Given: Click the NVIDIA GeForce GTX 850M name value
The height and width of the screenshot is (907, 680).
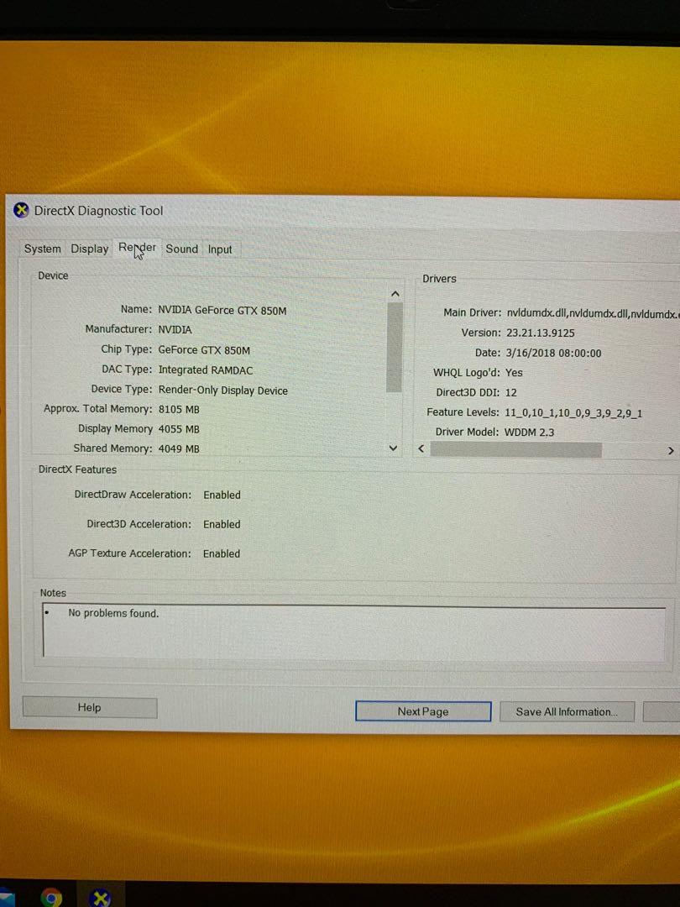Looking at the screenshot, I should [222, 311].
